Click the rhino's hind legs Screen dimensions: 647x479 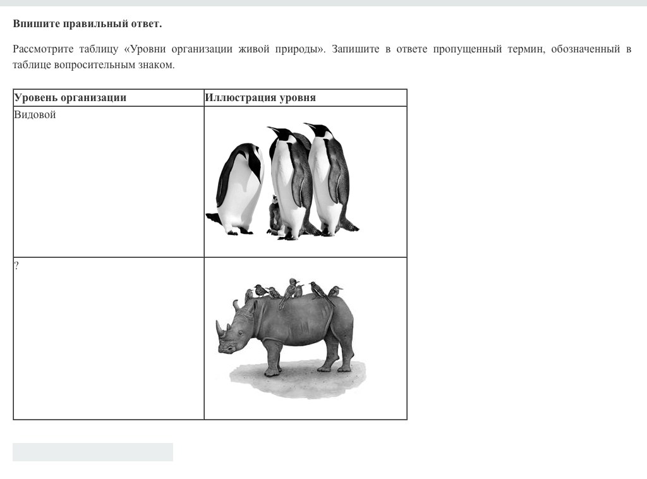[335, 357]
